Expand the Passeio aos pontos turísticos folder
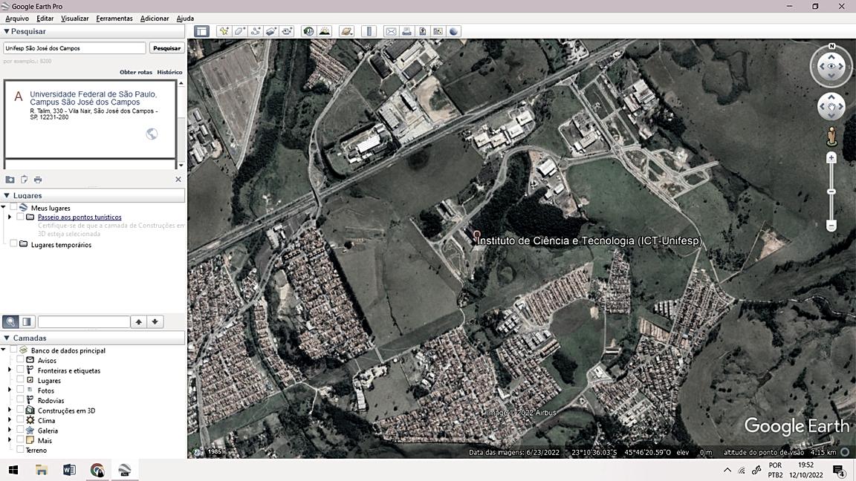The image size is (856, 481). [9, 217]
